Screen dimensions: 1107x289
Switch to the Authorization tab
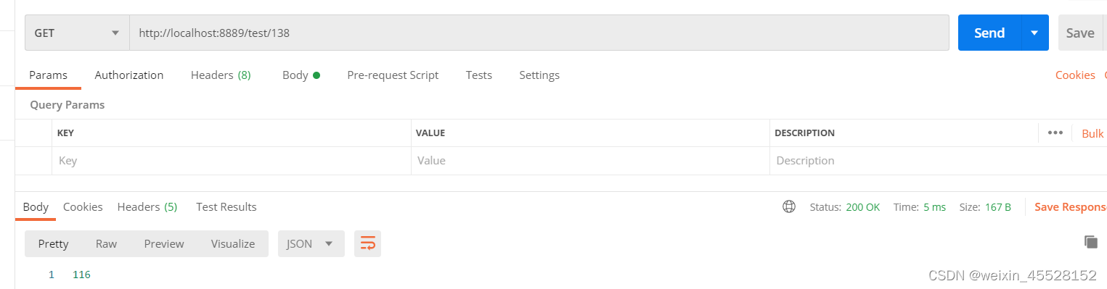pos(129,75)
